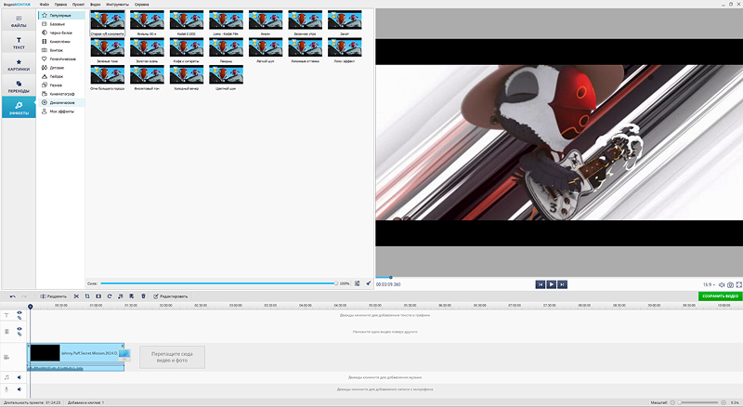
Task: Select the Динамические effects category
Action: (62, 102)
